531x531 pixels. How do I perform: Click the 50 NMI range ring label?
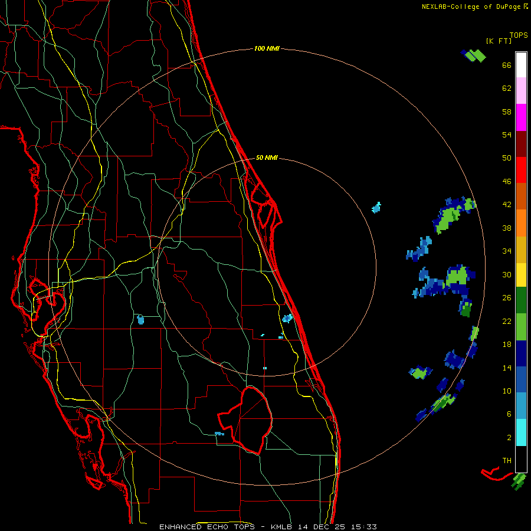tap(267, 158)
